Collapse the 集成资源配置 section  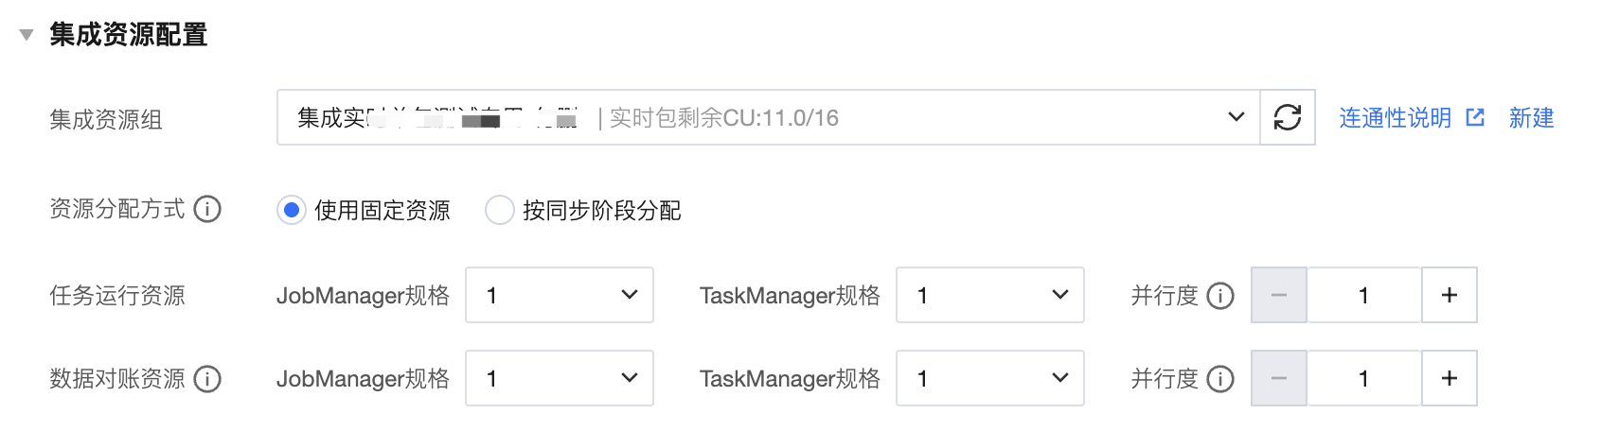(x=27, y=35)
